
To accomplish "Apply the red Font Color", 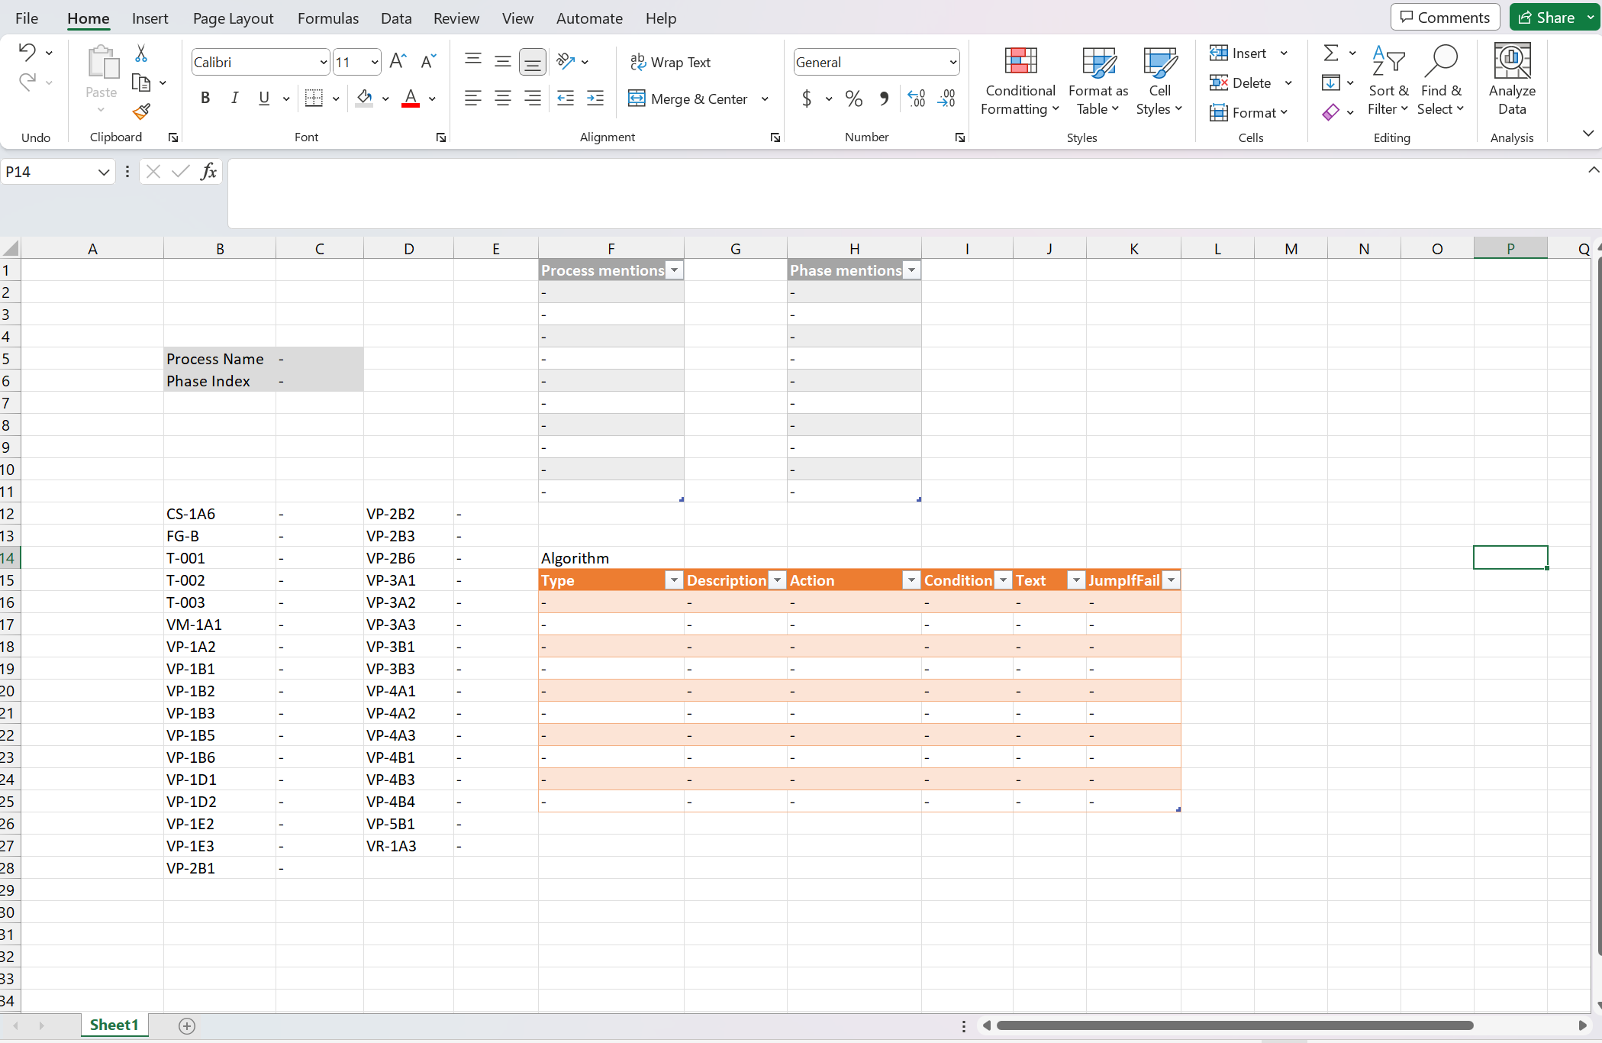I will pyautogui.click(x=411, y=98).
